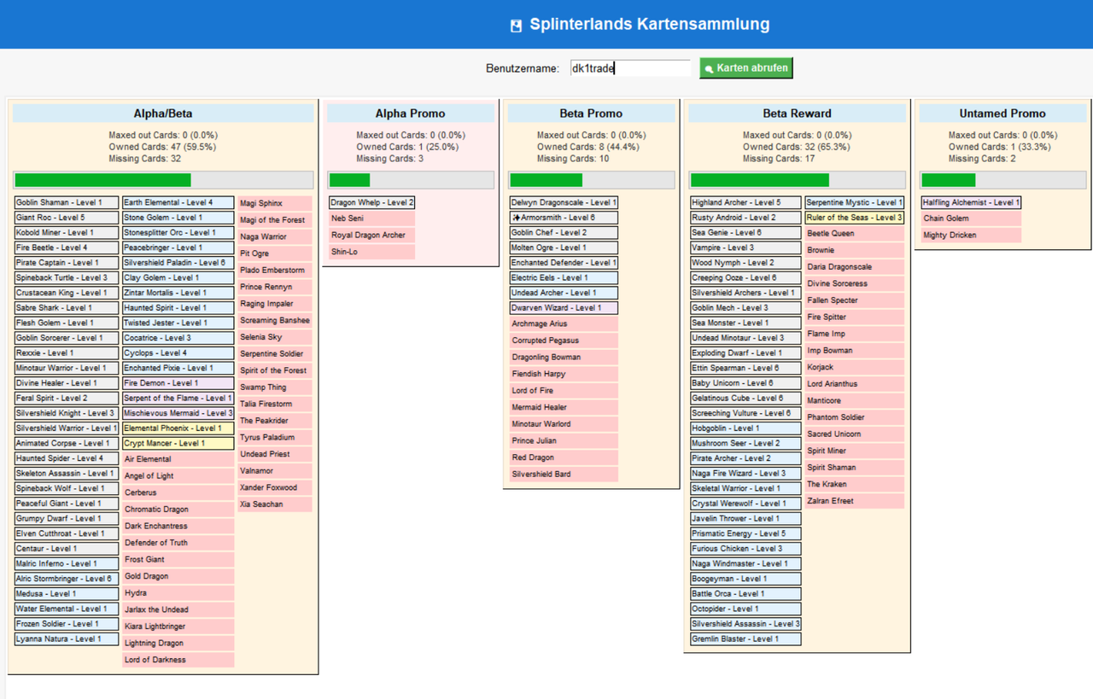Image resolution: width=1093 pixels, height=699 pixels.
Task: Select Screeching Vulture - Level 6 card
Action: pos(745,413)
